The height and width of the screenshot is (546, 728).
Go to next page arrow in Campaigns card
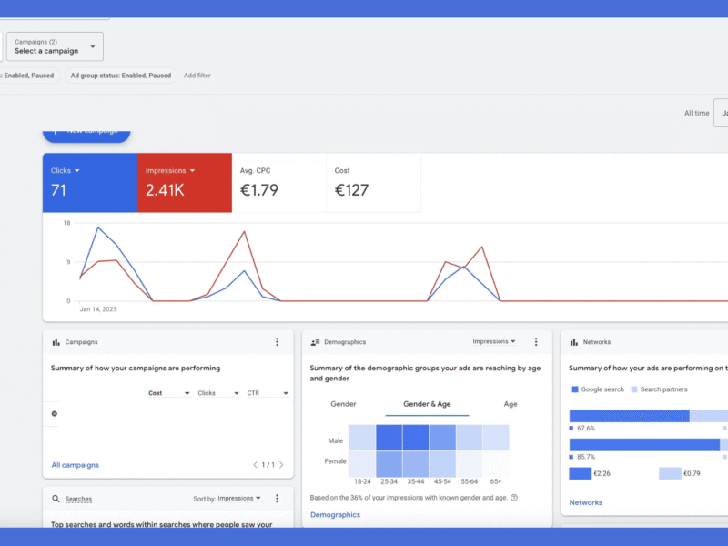(281, 465)
